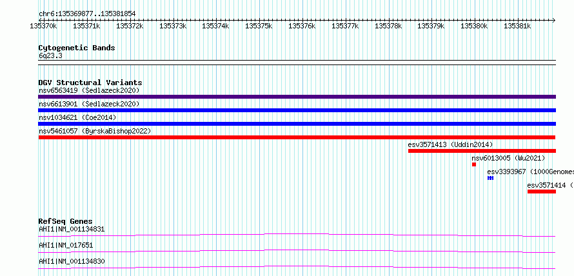Click the 135371k ruler tick label
Image resolution: width=574 pixels, height=276 pixels.
pyautogui.click(x=87, y=26)
